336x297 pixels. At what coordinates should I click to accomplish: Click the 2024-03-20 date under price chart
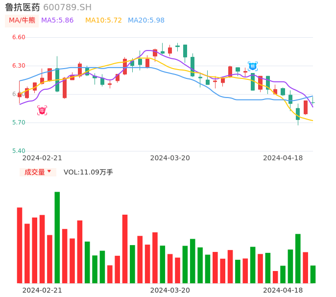[170, 158]
